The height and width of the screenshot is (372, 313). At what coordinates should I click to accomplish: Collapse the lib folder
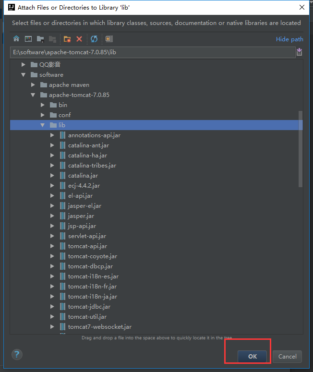(x=42, y=125)
